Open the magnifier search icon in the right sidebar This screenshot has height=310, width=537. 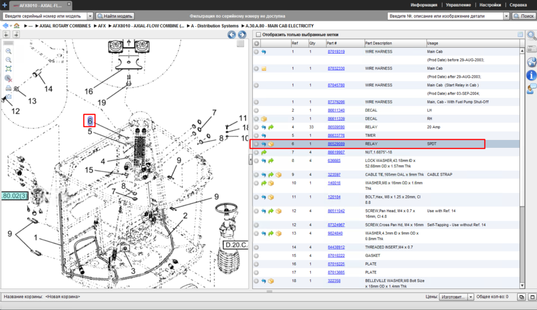coord(532,35)
